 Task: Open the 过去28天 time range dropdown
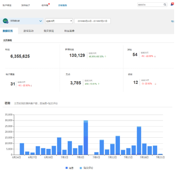click(x=59, y=21)
